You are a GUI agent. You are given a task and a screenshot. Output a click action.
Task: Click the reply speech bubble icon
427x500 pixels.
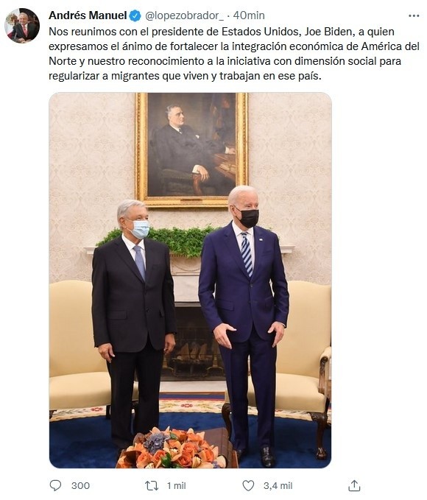[x=56, y=485]
